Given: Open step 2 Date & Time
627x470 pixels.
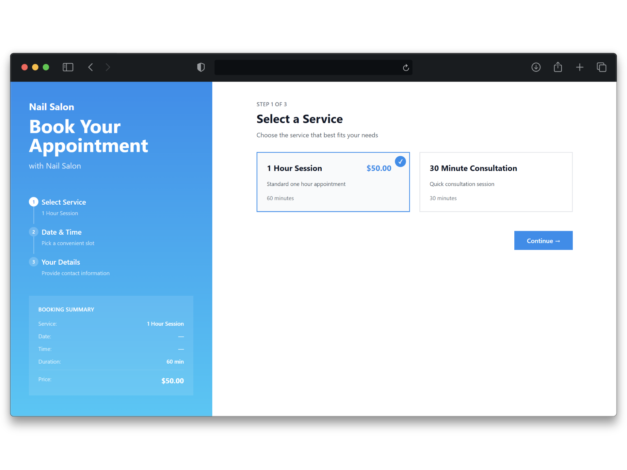Looking at the screenshot, I should [x=61, y=232].
